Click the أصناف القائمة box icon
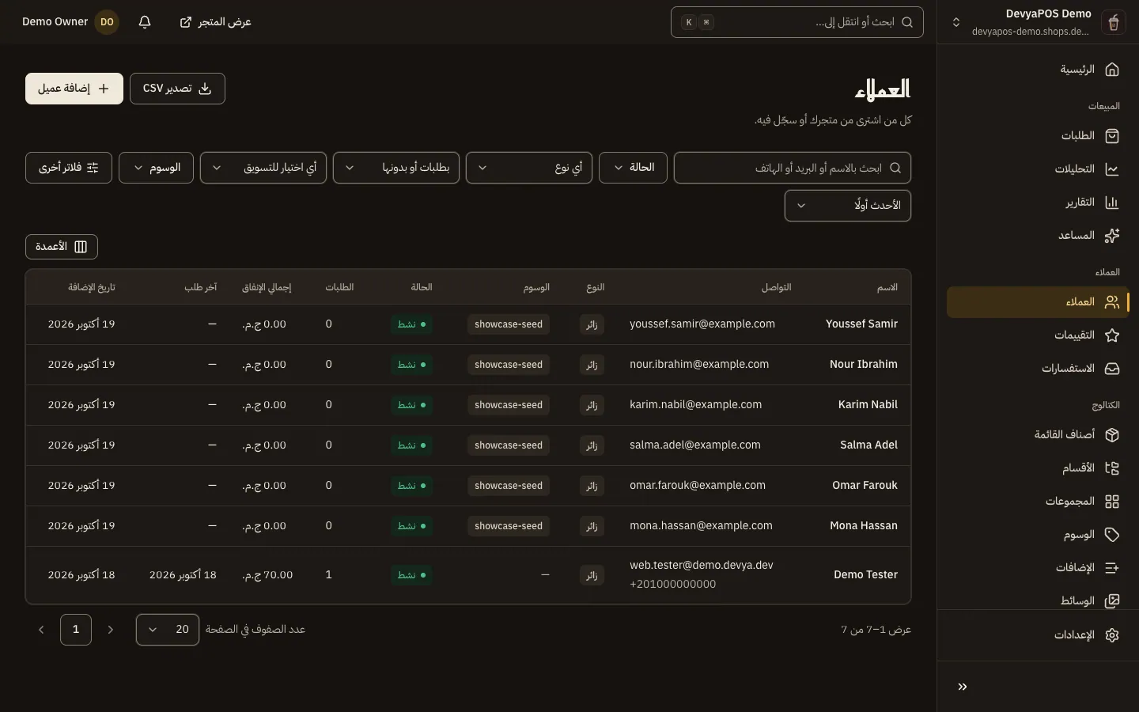Image resolution: width=1139 pixels, height=712 pixels. 1112,435
